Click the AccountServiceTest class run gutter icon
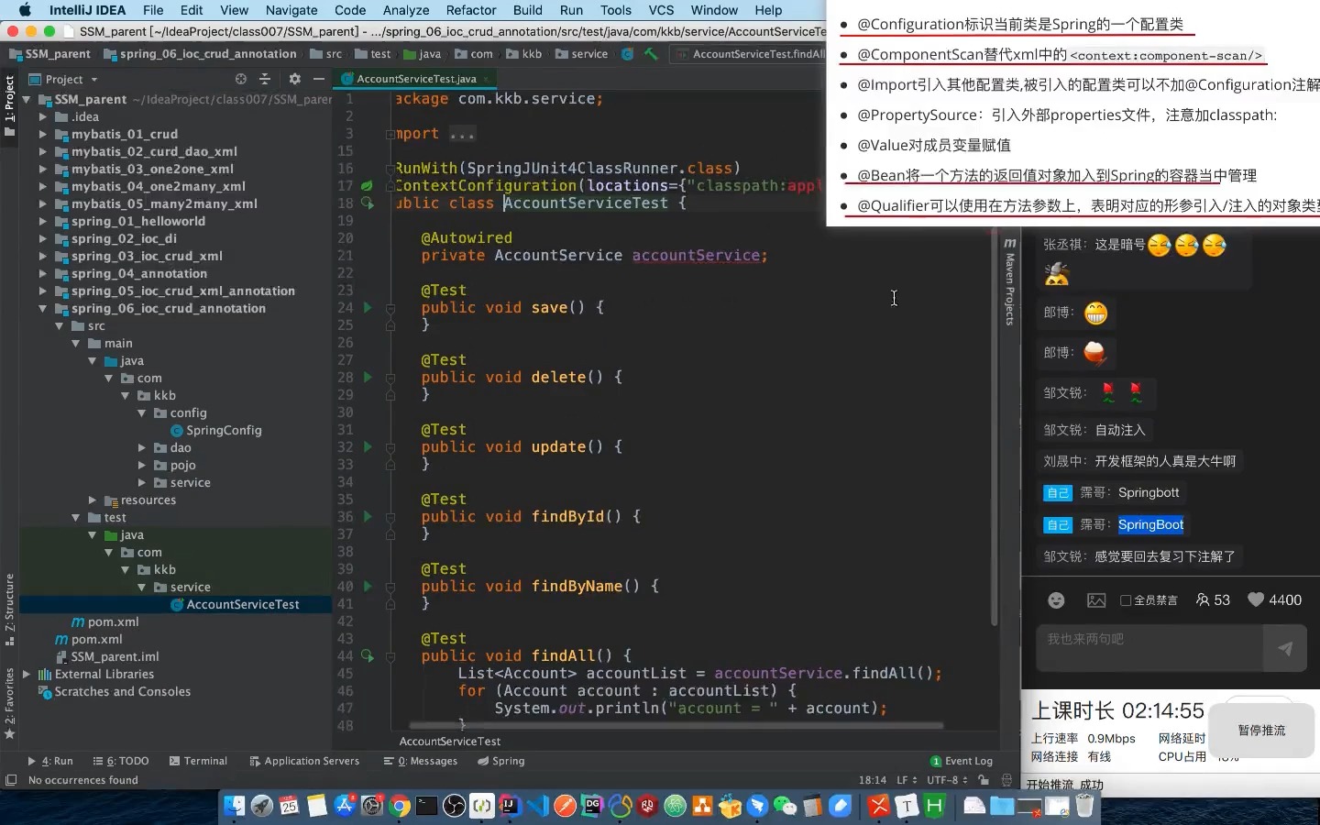This screenshot has height=825, width=1320. click(x=368, y=203)
